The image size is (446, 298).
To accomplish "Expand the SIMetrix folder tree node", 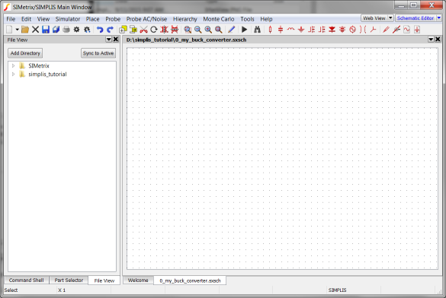I will pos(13,66).
